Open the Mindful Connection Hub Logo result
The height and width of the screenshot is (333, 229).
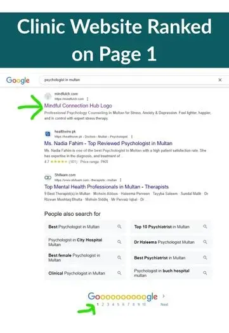[78, 106]
